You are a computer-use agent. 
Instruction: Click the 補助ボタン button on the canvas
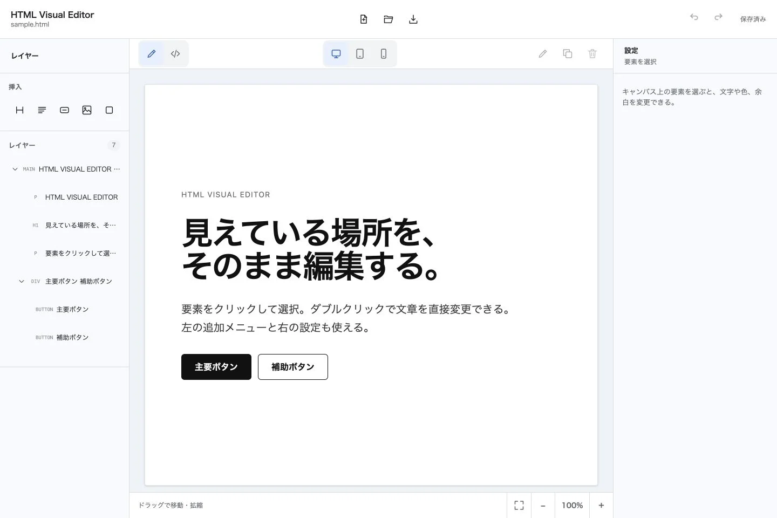point(293,367)
